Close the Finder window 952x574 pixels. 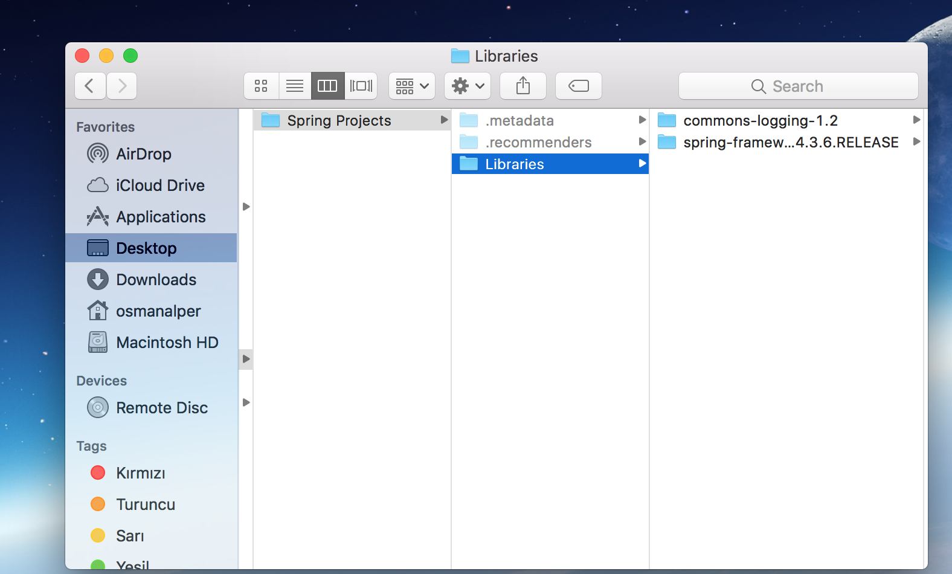coord(82,56)
